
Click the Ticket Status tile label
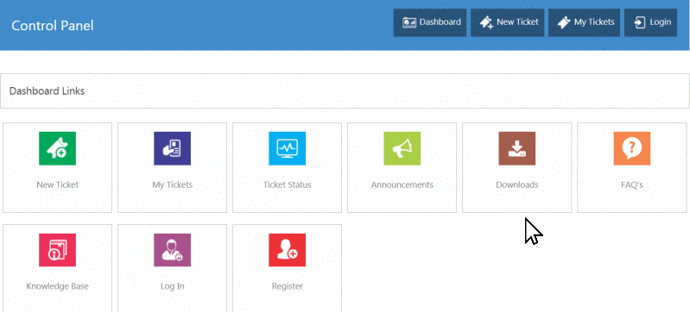pos(287,184)
